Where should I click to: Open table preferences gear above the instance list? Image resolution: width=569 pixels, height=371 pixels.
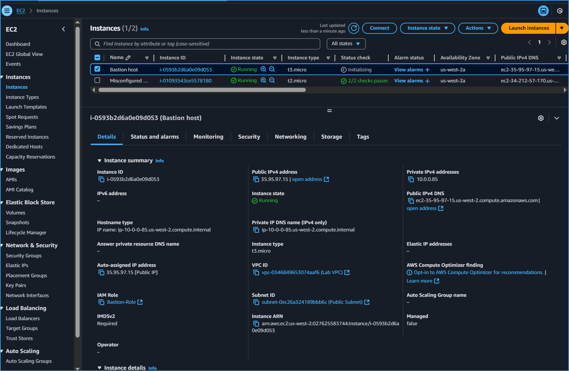pos(564,42)
